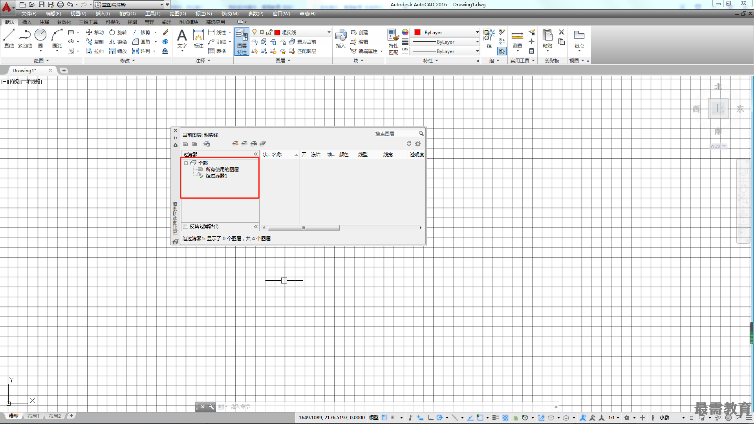This screenshot has height=424, width=754.
Task: Switch to the Parametric (参数化) ribbon tab
Action: [64, 22]
